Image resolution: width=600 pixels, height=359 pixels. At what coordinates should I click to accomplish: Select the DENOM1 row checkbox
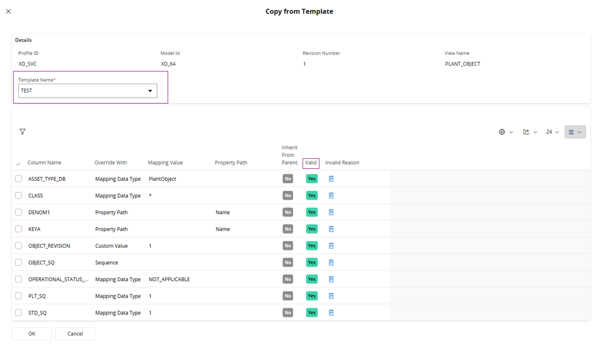[x=19, y=212]
